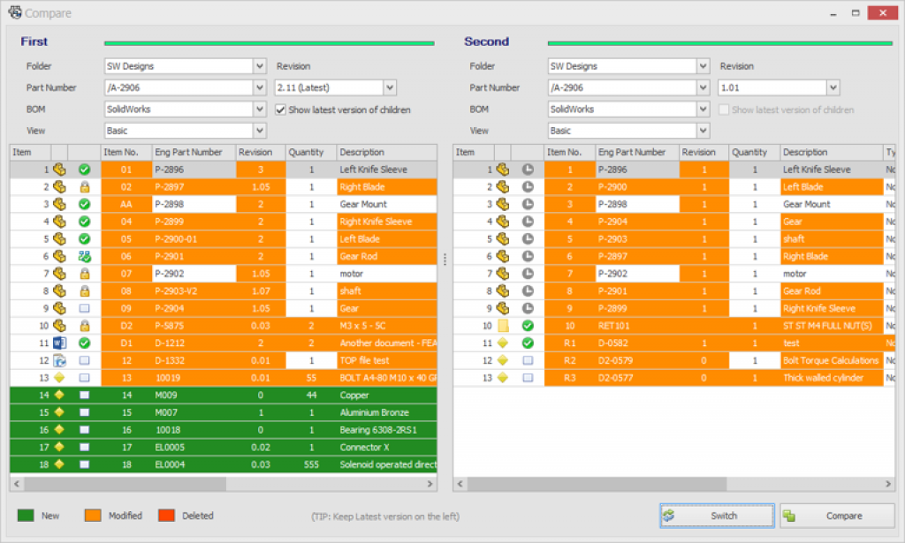Click the clock status icon for P-2900 in Second list
Image resolution: width=905 pixels, height=543 pixels.
(x=528, y=186)
